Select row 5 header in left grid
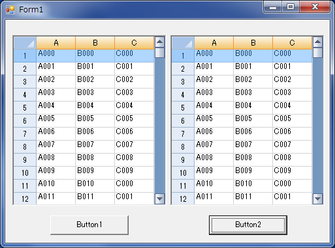The height and width of the screenshot is (248, 335). [25, 107]
